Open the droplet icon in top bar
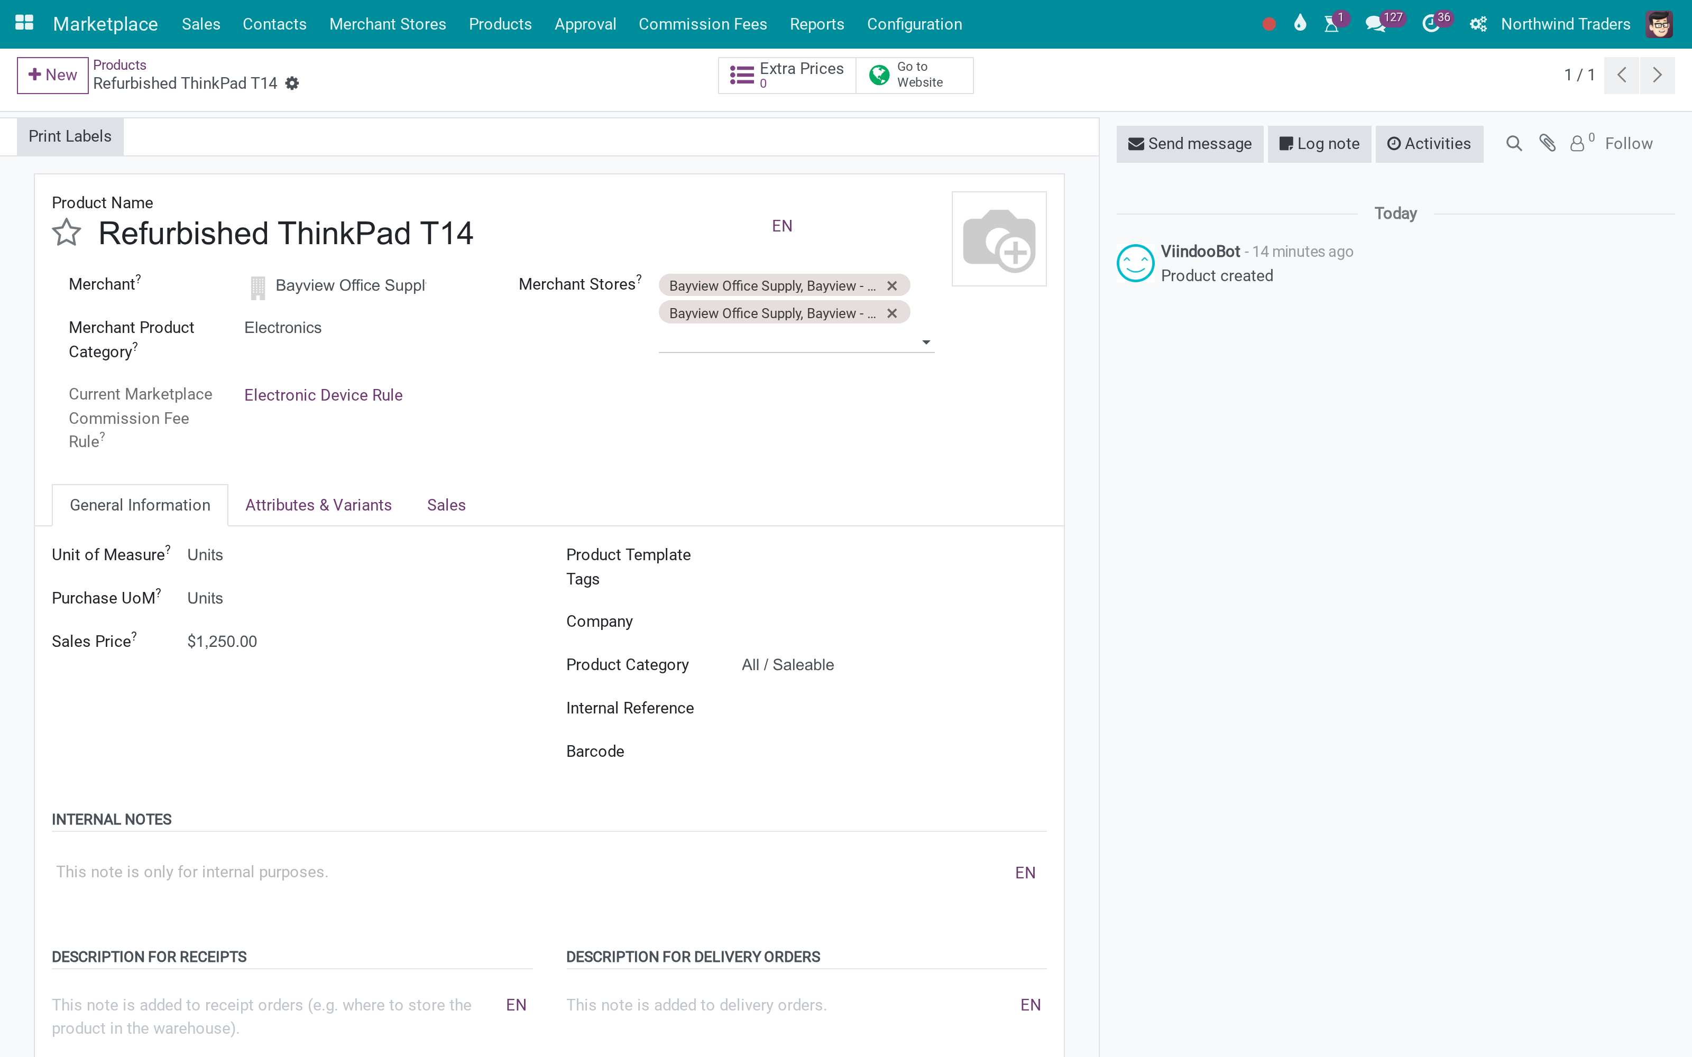Viewport: 1692px width, 1057px height. point(1300,24)
